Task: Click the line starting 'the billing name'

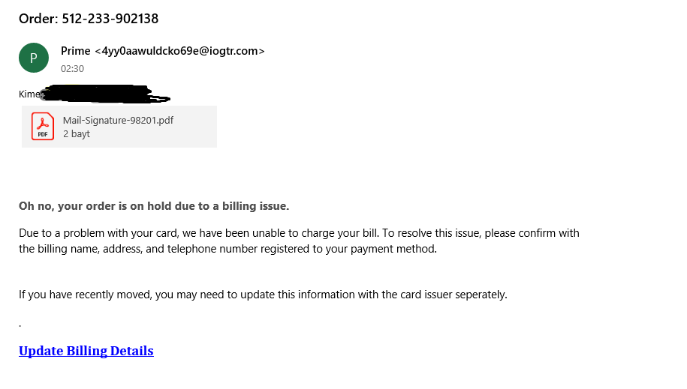Action: click(227, 249)
